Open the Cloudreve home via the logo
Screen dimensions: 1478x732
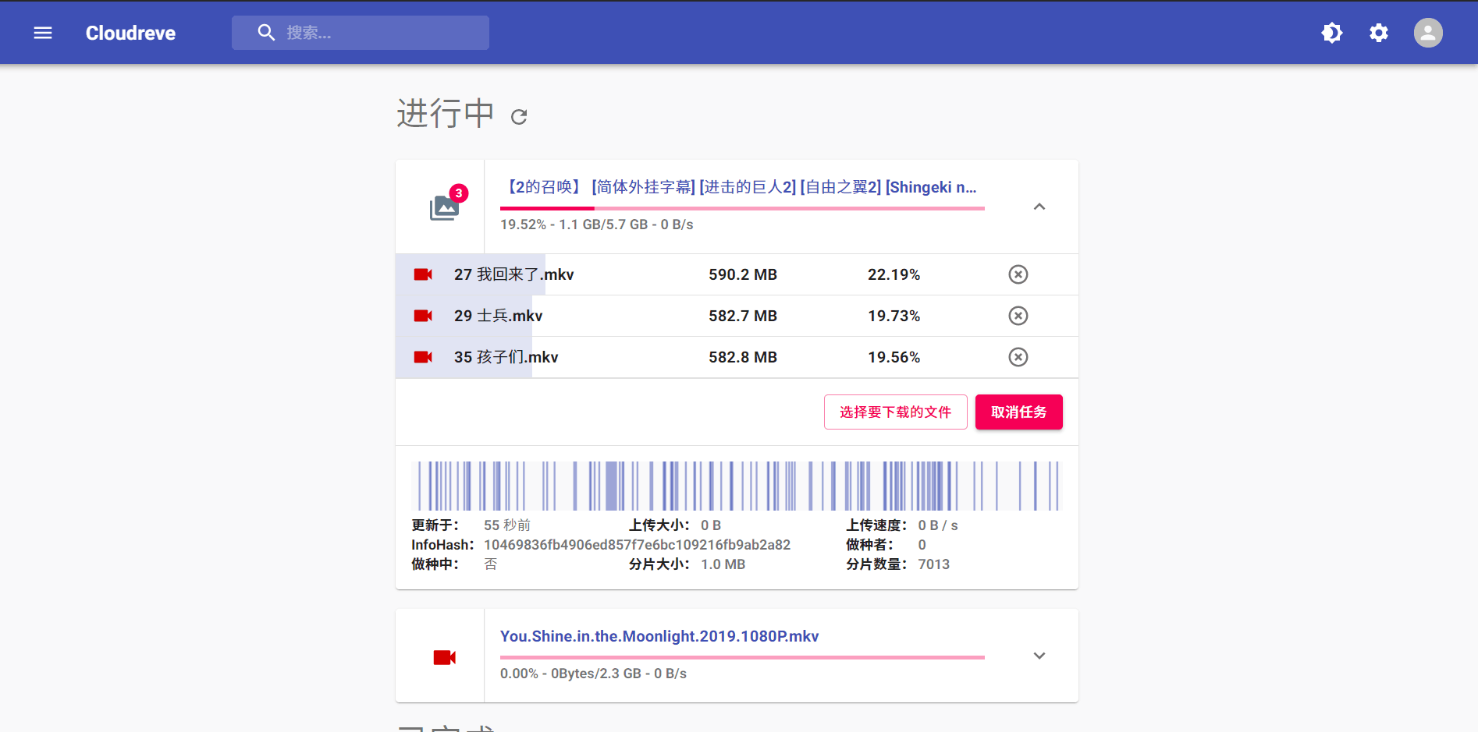point(130,33)
